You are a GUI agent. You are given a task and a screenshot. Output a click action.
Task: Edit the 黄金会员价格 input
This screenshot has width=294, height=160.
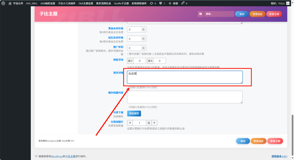(x=134, y=29)
